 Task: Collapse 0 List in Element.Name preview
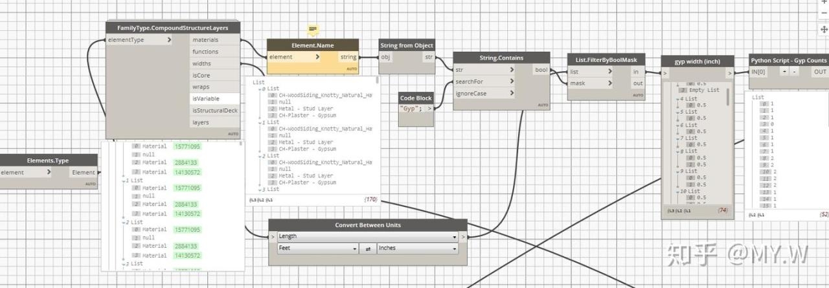260,89
